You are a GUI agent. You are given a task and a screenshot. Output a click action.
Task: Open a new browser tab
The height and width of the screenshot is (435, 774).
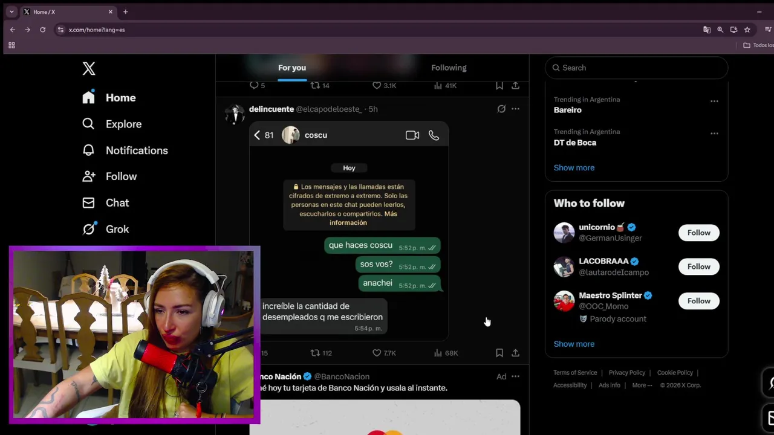click(x=126, y=11)
